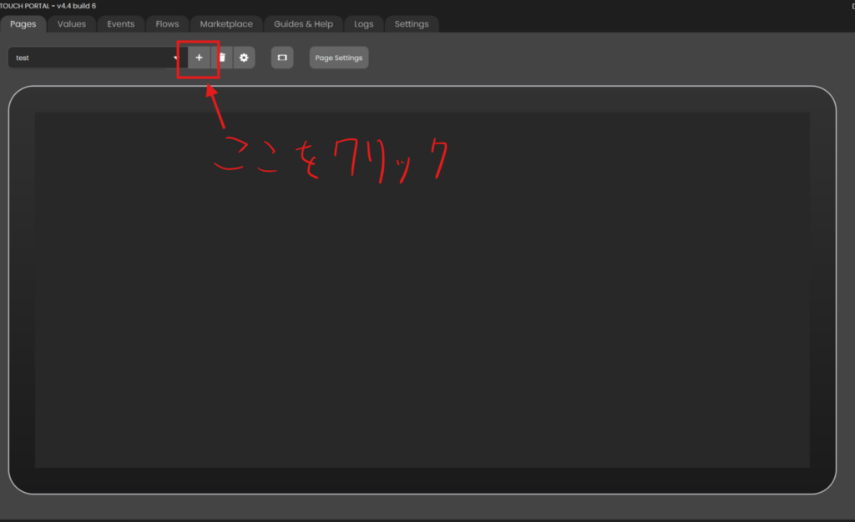Viewport: 855px width, 522px height.
Task: Click the partially visible top-right corner label
Action: click(852, 6)
